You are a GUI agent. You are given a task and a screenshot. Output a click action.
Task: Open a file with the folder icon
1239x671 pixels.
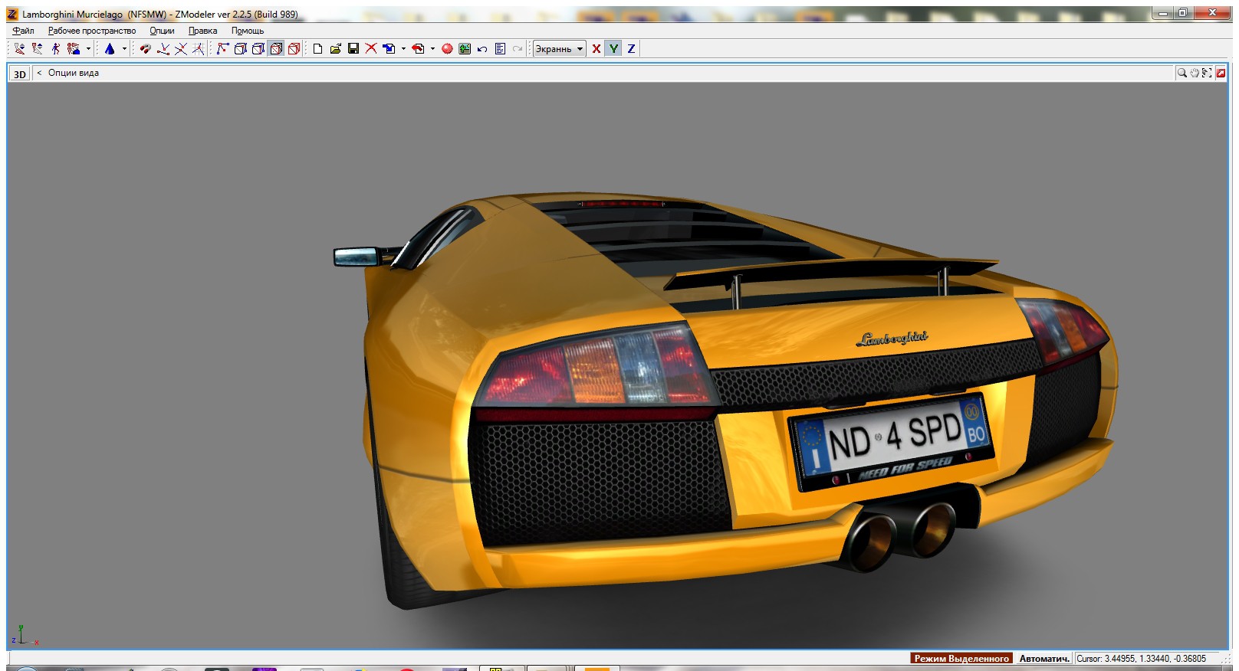pyautogui.click(x=335, y=48)
